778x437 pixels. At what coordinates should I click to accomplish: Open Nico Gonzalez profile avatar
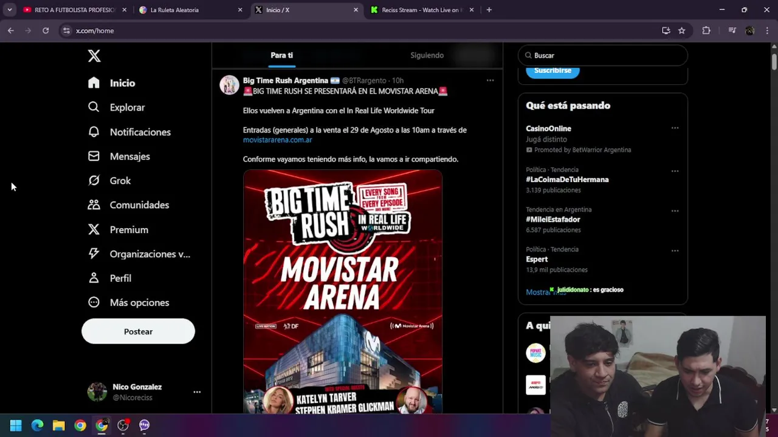97,392
